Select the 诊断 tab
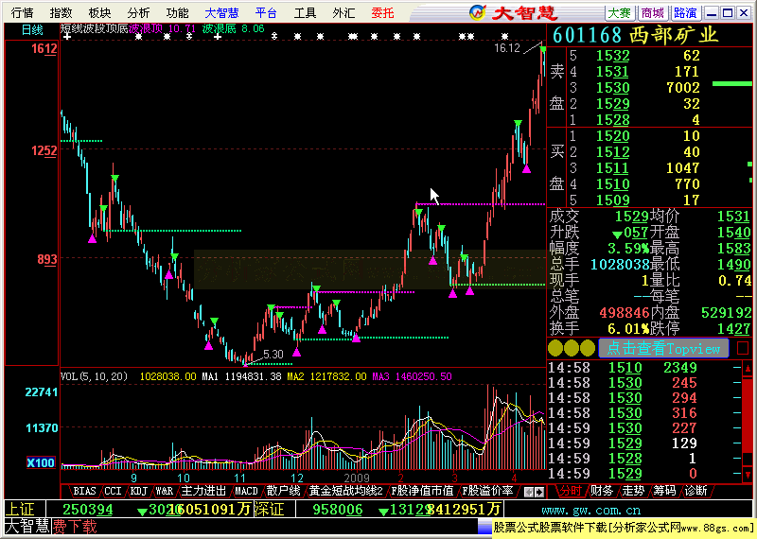757x539 pixels. pyautogui.click(x=696, y=491)
